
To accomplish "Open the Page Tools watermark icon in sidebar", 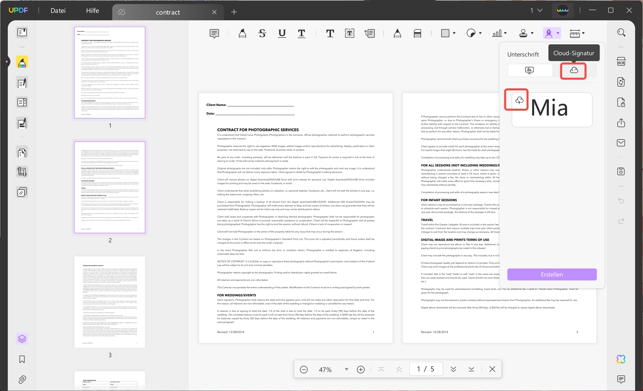I will click(22, 192).
